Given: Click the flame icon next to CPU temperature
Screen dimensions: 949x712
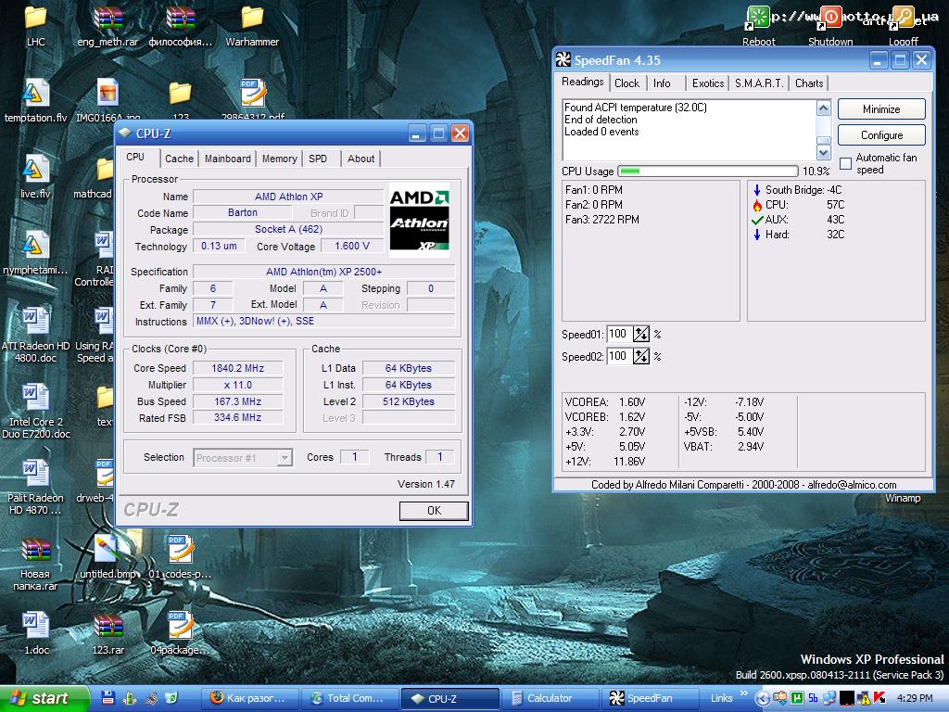Looking at the screenshot, I should pyautogui.click(x=757, y=205).
